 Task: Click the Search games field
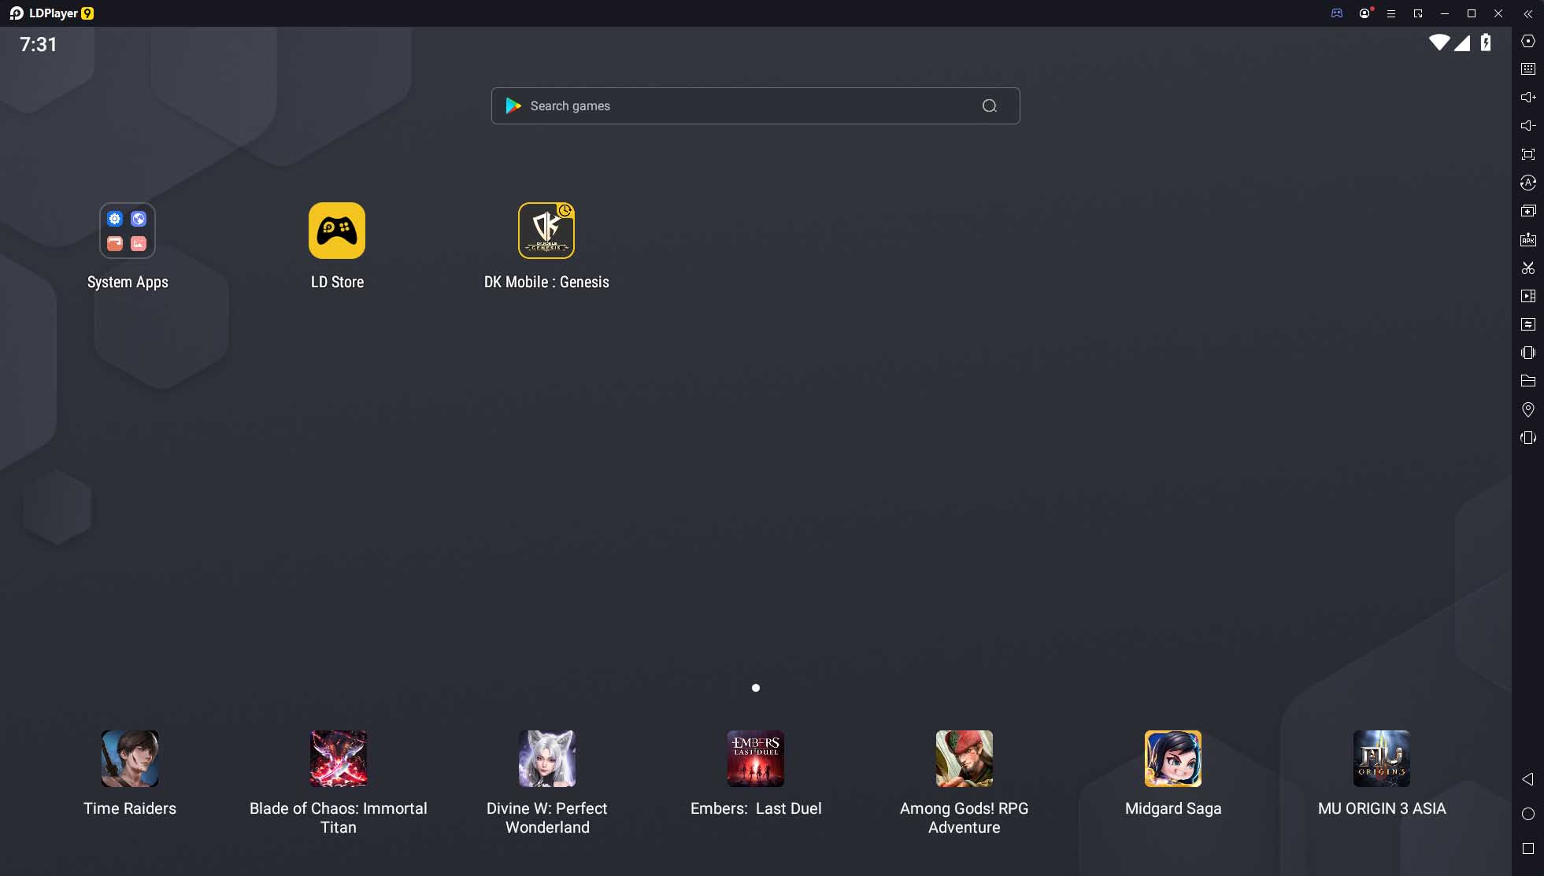(755, 105)
